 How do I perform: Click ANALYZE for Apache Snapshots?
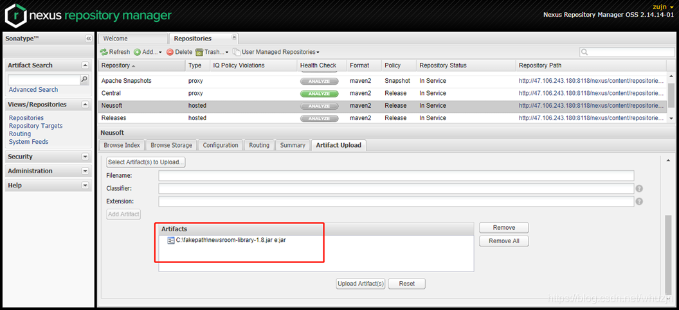click(319, 82)
